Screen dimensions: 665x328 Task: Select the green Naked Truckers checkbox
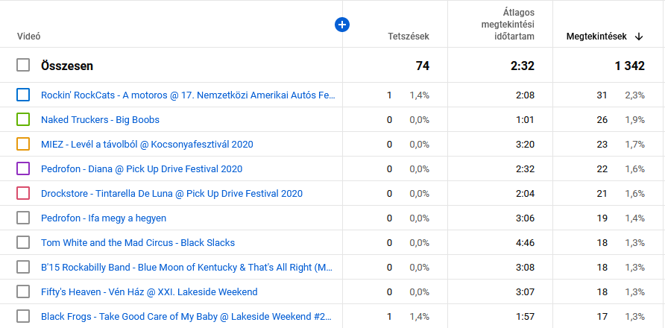click(23, 119)
